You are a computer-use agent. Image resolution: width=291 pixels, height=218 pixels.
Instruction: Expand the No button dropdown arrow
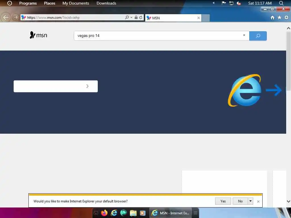pyautogui.click(x=251, y=201)
